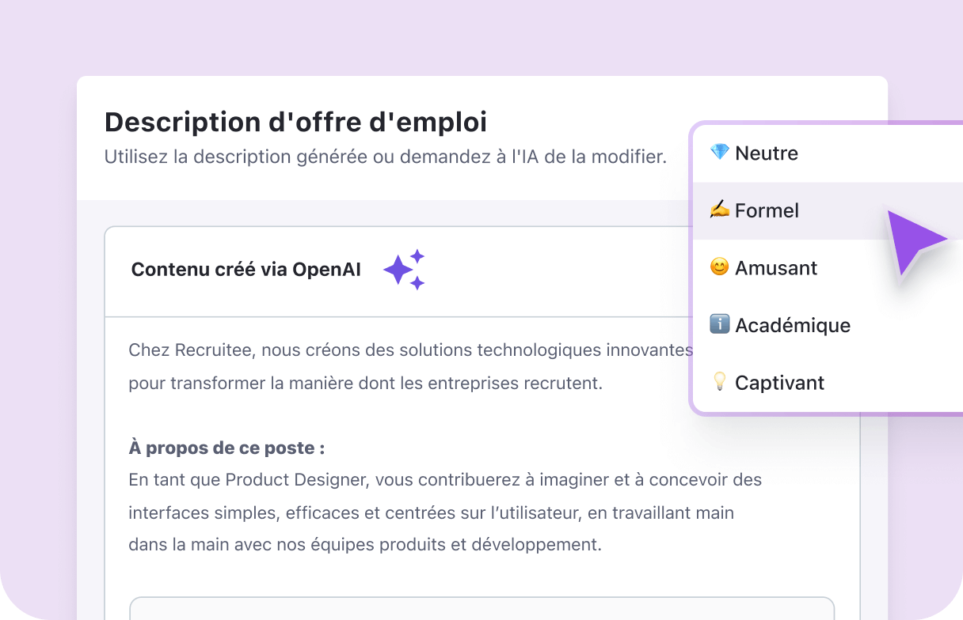This screenshot has height=620, width=963.
Task: Choose the Captivant tone option
Action: (779, 382)
